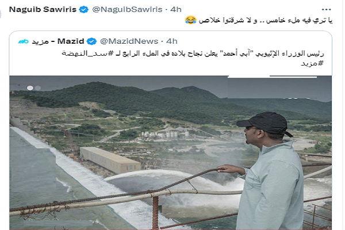
Task: Open the hashtag #مزيد
Action: pyautogui.click(x=312, y=63)
